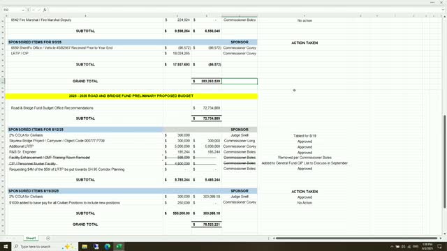Open the Windows Start menu

click(x=6, y=246)
